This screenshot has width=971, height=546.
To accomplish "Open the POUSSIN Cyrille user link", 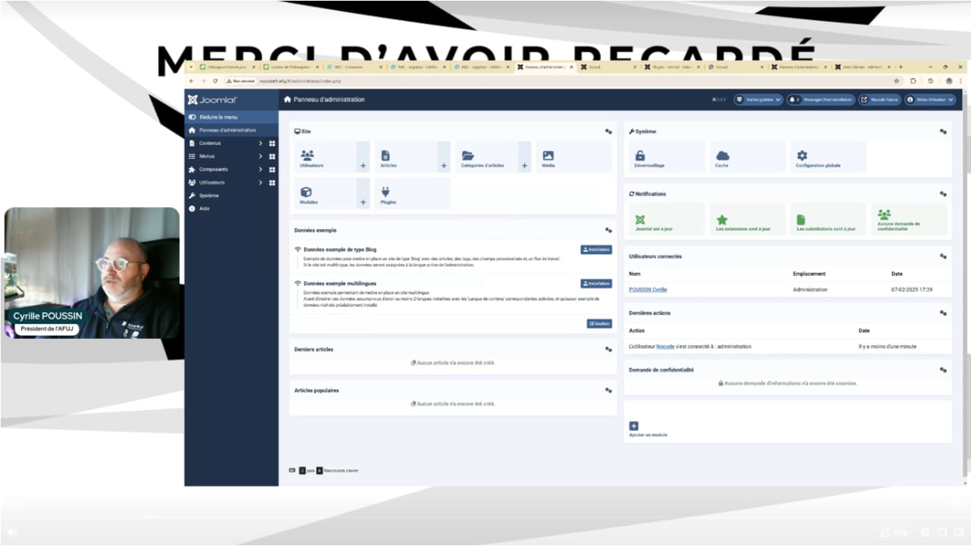I will tap(648, 290).
